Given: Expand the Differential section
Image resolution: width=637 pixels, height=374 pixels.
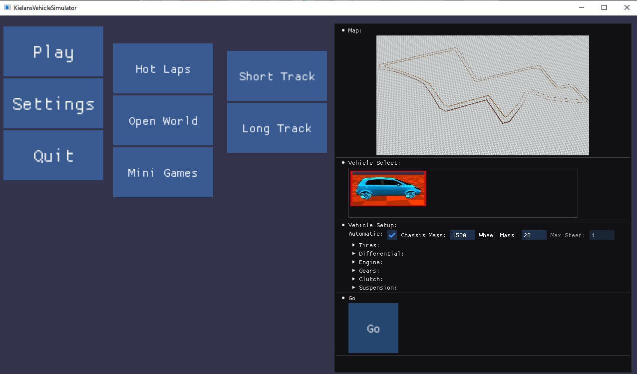Looking at the screenshot, I should pos(378,254).
